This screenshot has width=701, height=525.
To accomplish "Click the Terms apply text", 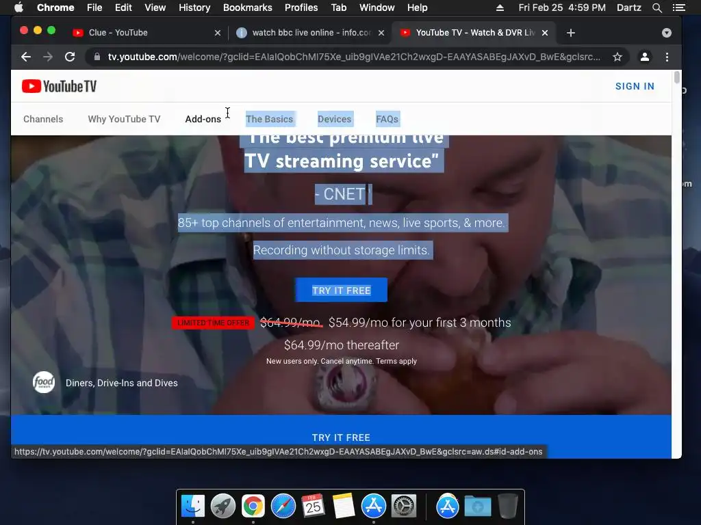I will tap(396, 361).
